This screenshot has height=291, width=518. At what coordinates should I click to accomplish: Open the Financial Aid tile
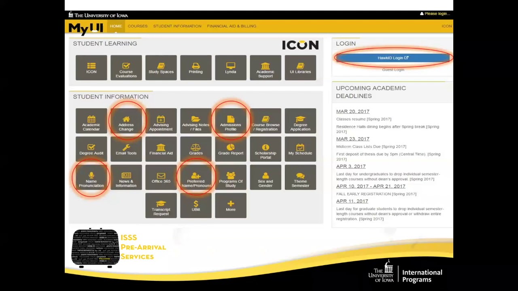161,149
